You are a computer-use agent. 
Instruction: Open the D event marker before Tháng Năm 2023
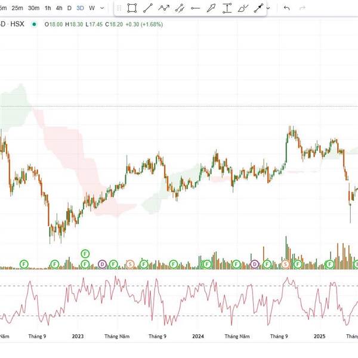point(102,264)
